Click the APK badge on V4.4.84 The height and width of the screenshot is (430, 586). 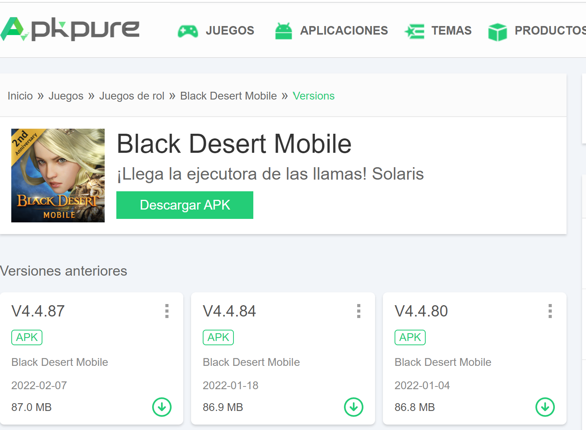coord(218,337)
